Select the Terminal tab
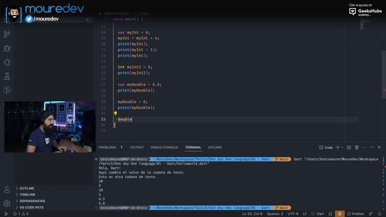This screenshot has height=217, width=386. pyautogui.click(x=193, y=147)
